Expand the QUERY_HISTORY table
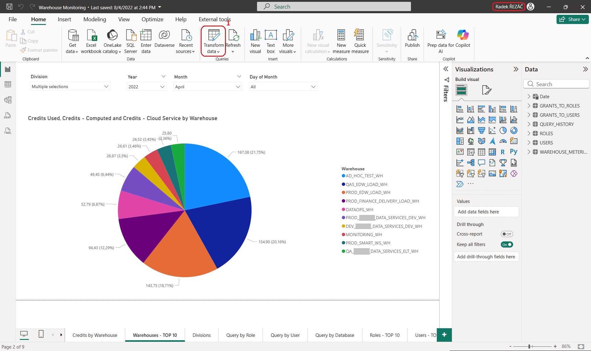591x351 pixels. tap(529, 124)
